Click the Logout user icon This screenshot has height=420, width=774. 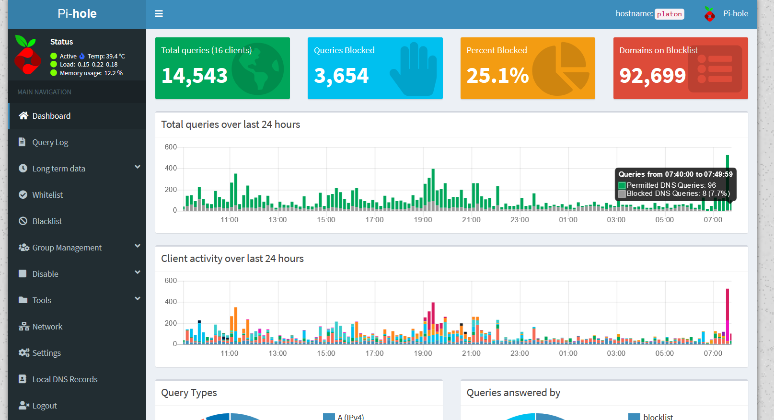(x=23, y=405)
